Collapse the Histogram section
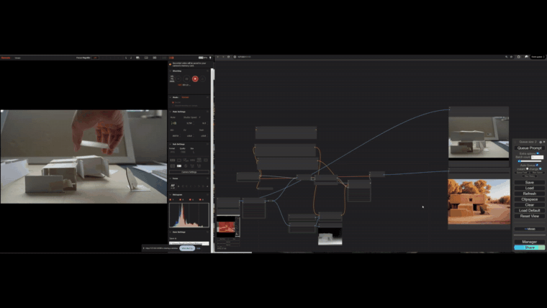547x308 pixels. pos(171,194)
